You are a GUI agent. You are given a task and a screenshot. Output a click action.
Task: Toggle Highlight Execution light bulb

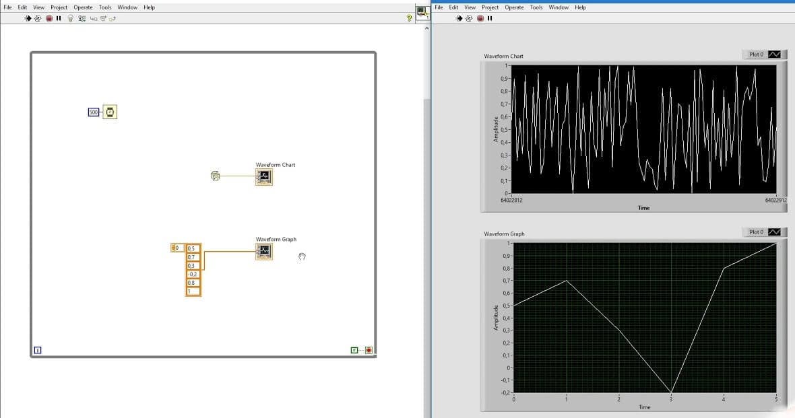70,18
